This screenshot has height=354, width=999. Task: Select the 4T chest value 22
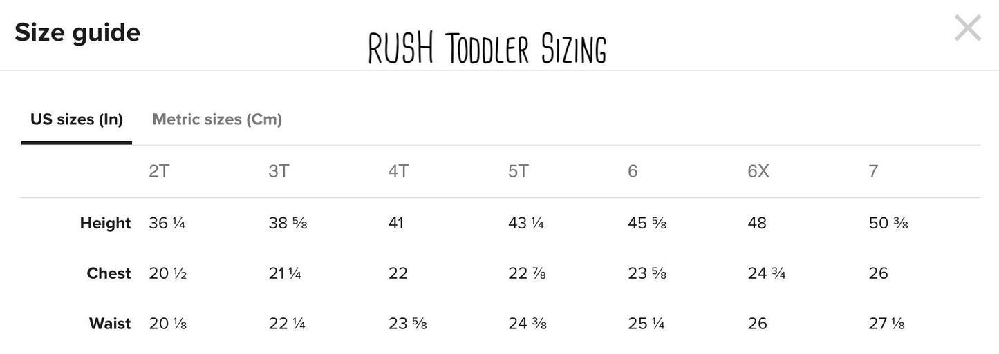[x=398, y=273]
